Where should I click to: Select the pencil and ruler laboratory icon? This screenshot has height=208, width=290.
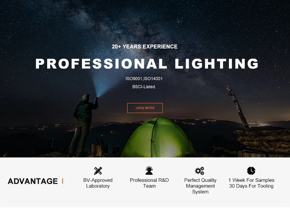tap(98, 171)
